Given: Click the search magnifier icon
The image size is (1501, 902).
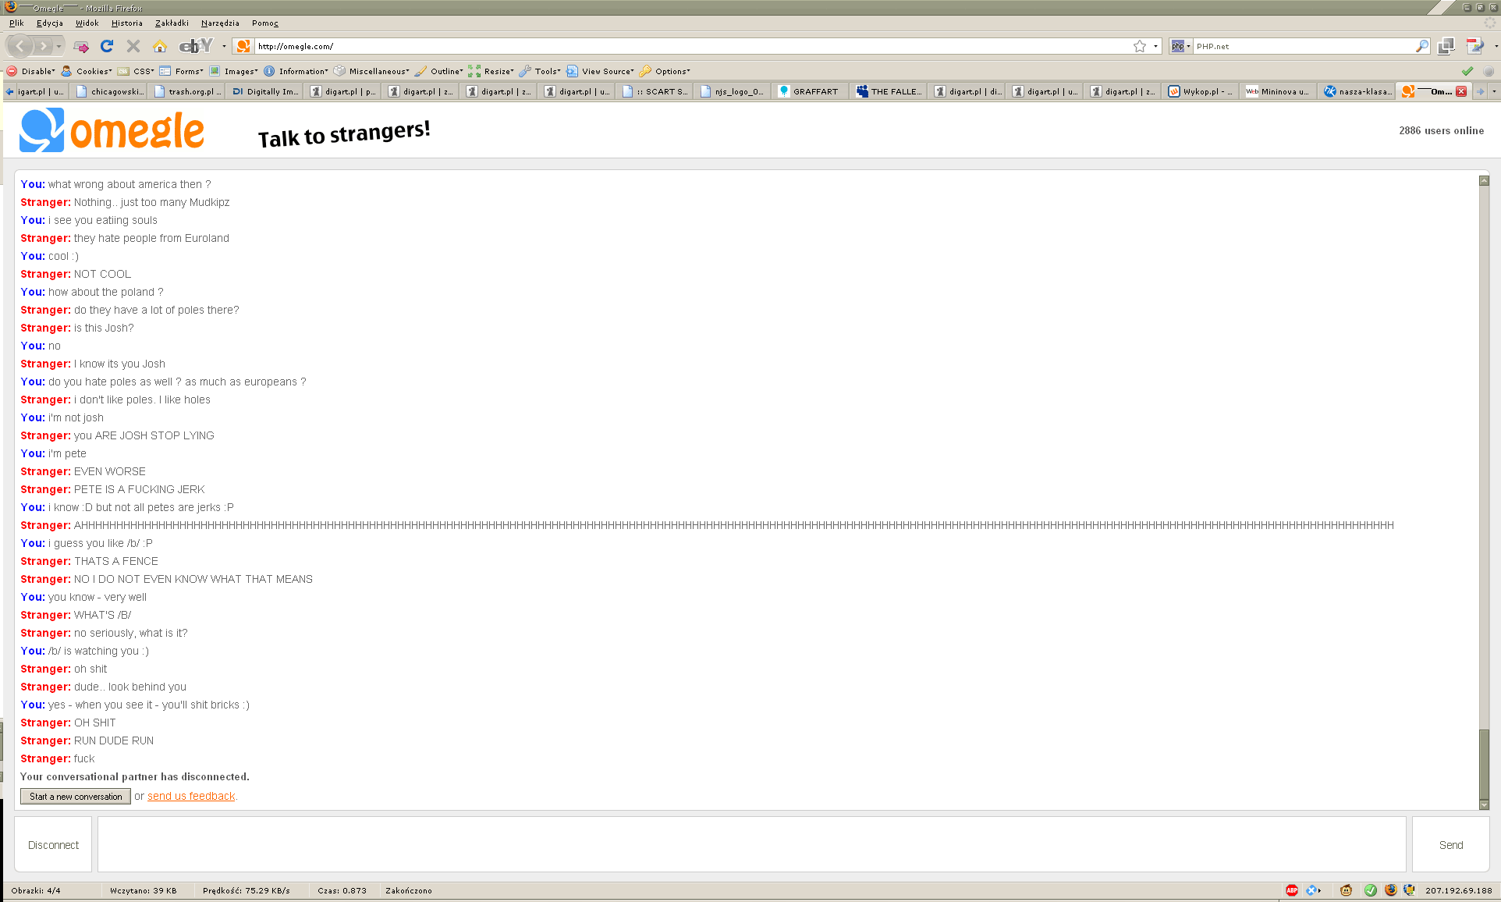Looking at the screenshot, I should [1422, 46].
